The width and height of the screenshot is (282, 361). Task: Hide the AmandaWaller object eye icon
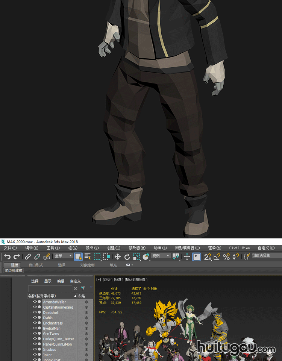[35, 302]
